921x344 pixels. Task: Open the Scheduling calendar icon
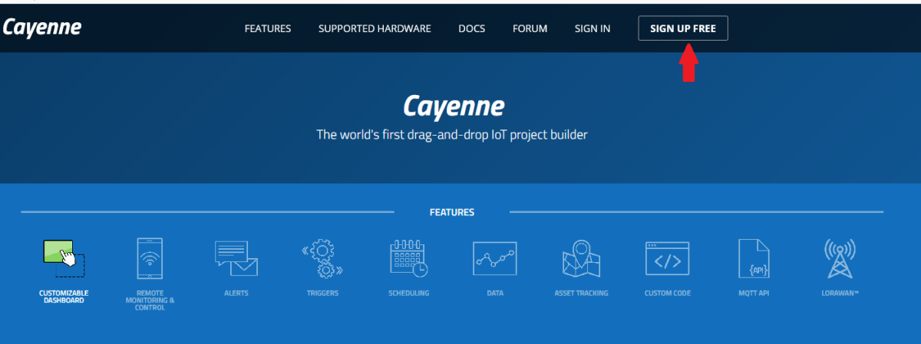(409, 259)
